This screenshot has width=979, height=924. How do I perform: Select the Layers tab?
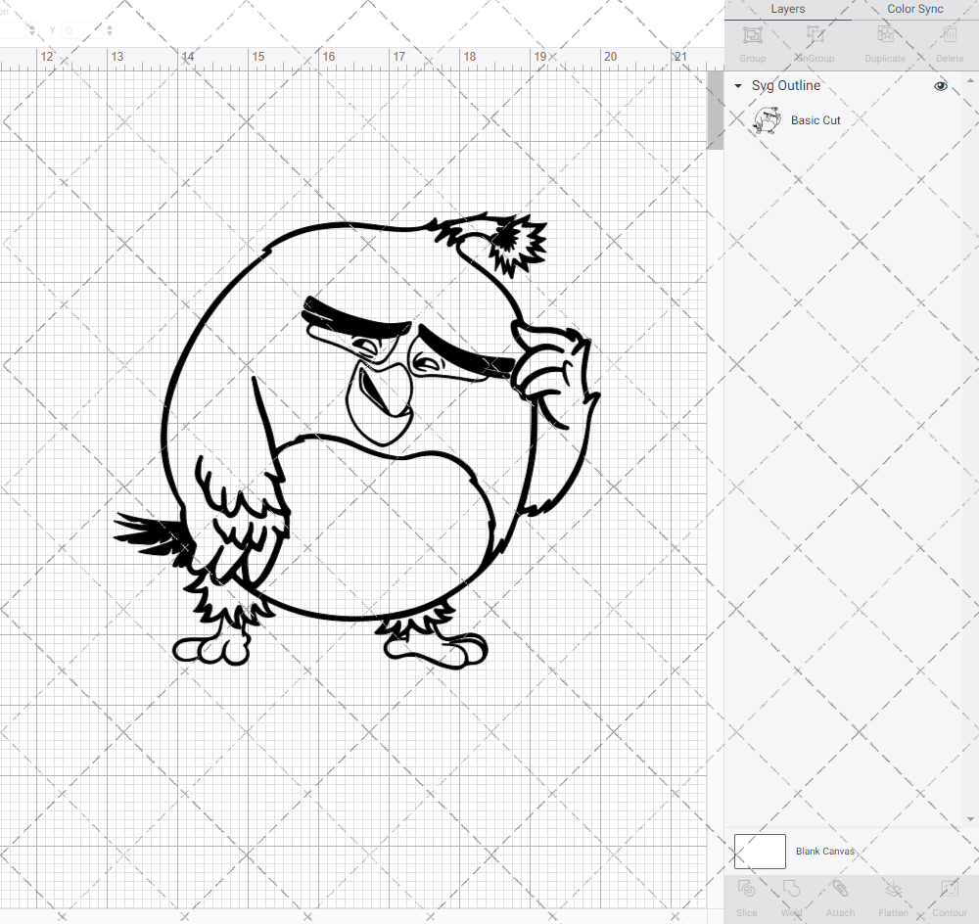(787, 9)
